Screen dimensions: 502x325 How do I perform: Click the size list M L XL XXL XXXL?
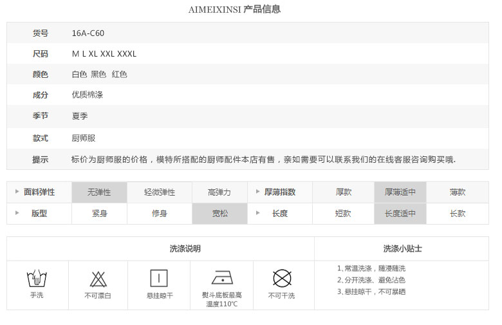104,54
